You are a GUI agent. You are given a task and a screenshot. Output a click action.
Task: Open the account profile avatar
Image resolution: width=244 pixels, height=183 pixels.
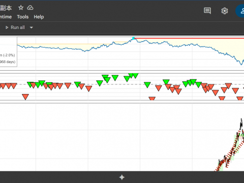[240, 11]
